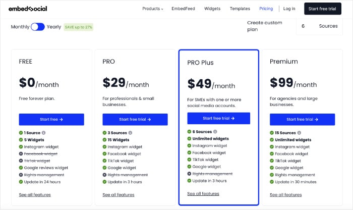The height and width of the screenshot is (210, 353).
Task: Click green check by FREE Instagram widget
Action: tap(21, 147)
